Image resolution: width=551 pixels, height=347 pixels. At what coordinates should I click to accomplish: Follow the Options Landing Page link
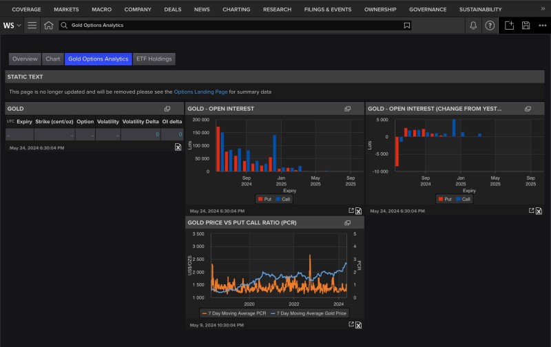200,92
